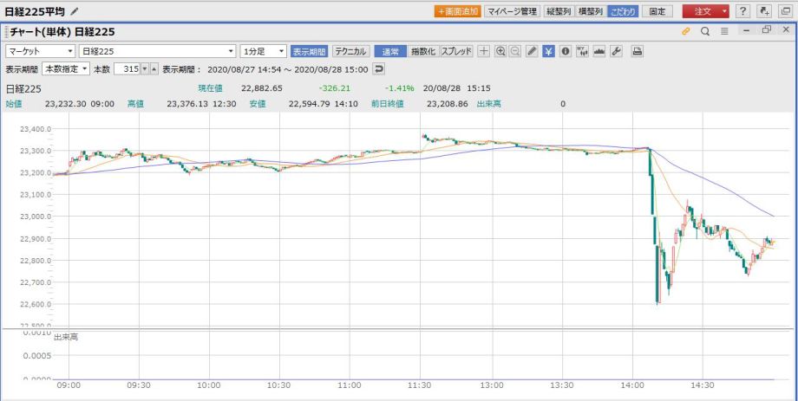Click the histogram chart-type icon
This screenshot has width=798, height=401.
(x=599, y=51)
